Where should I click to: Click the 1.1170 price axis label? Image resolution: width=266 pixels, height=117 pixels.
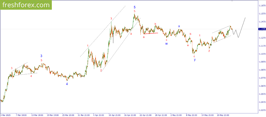(262, 46)
